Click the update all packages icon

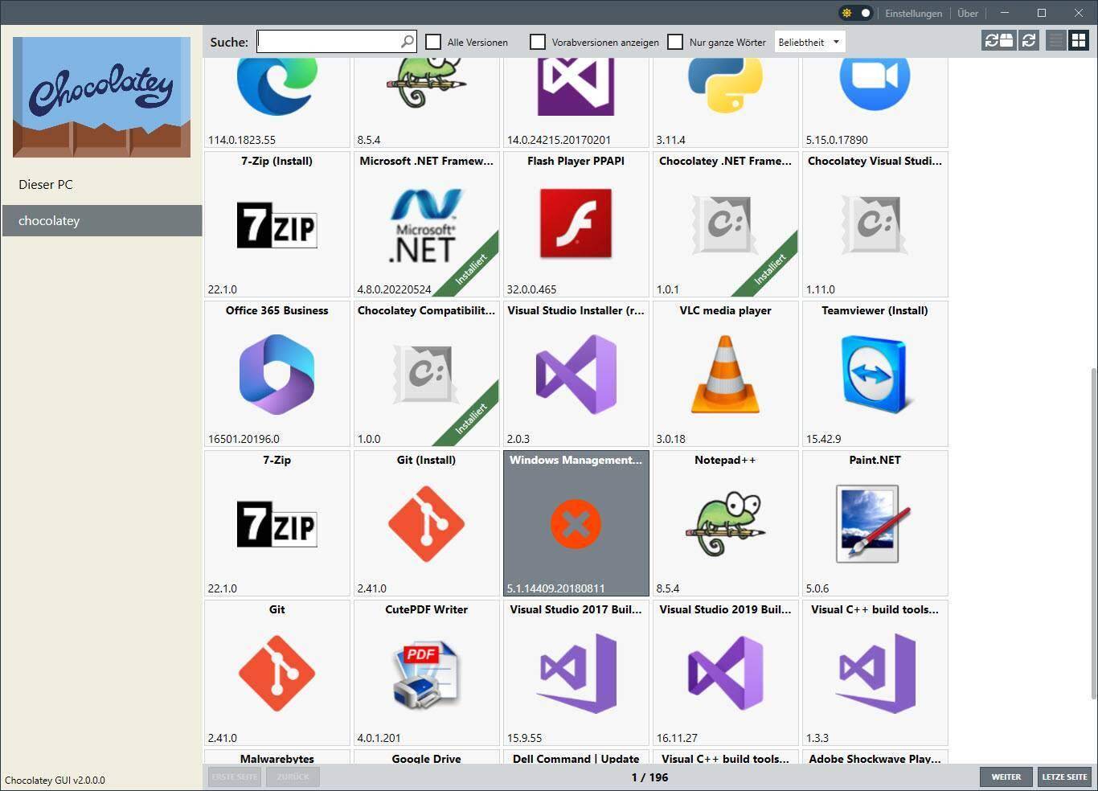[x=998, y=41]
